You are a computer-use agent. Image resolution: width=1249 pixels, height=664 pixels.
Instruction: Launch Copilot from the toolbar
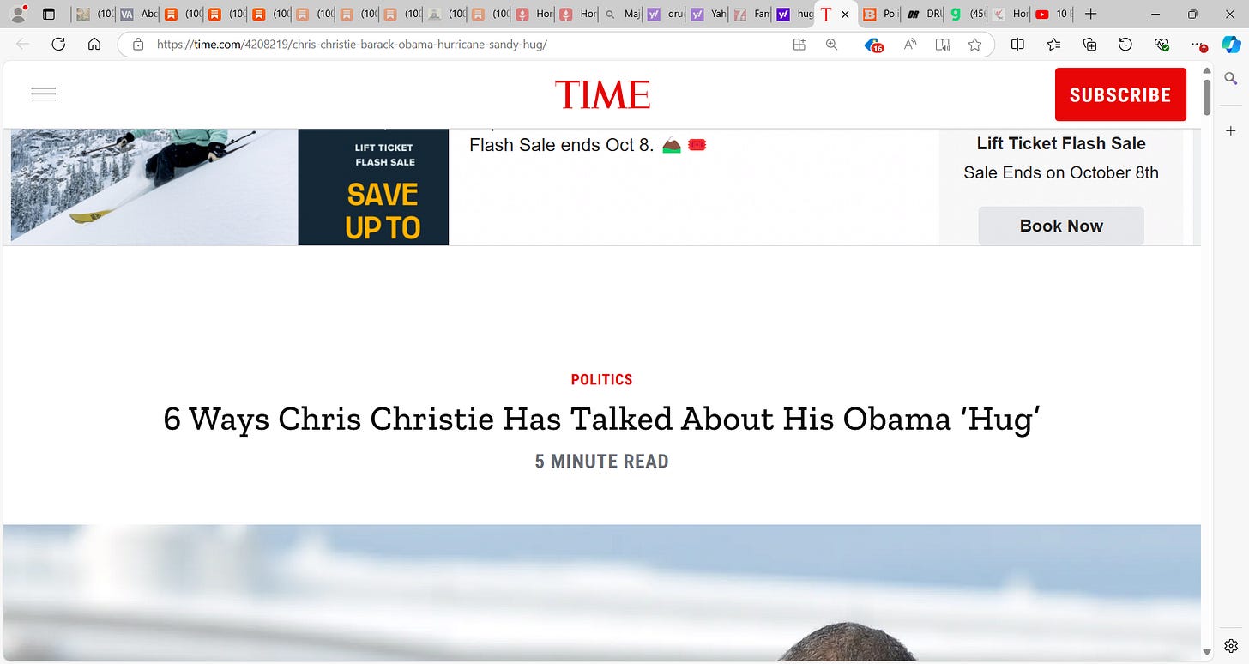pos(1231,45)
